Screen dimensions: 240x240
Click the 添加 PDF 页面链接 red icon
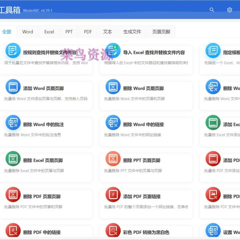(113, 195)
